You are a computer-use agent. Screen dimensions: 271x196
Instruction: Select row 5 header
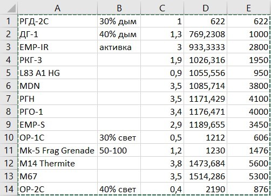(9, 73)
